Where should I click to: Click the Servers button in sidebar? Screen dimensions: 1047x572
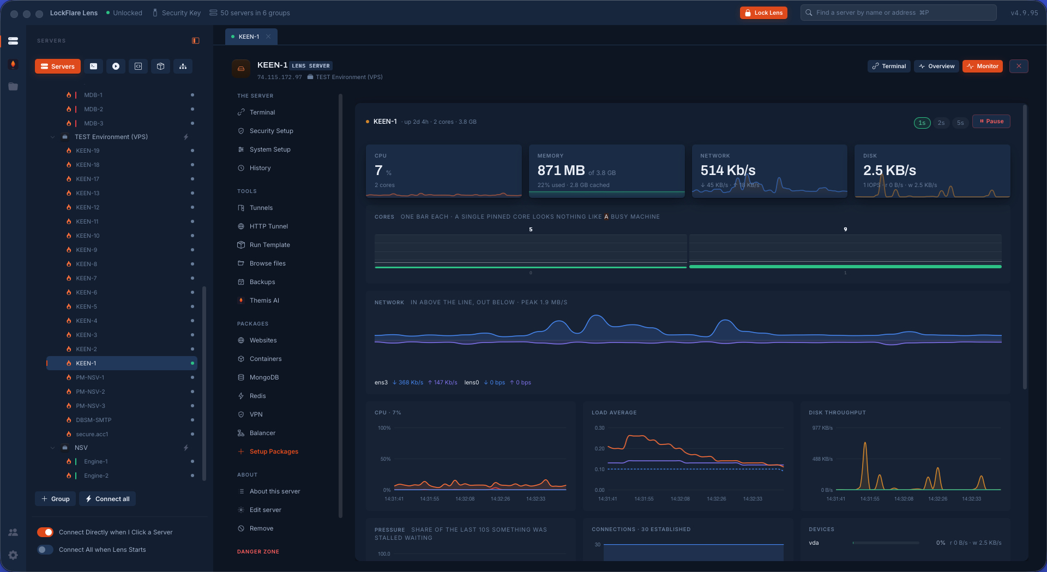(58, 66)
